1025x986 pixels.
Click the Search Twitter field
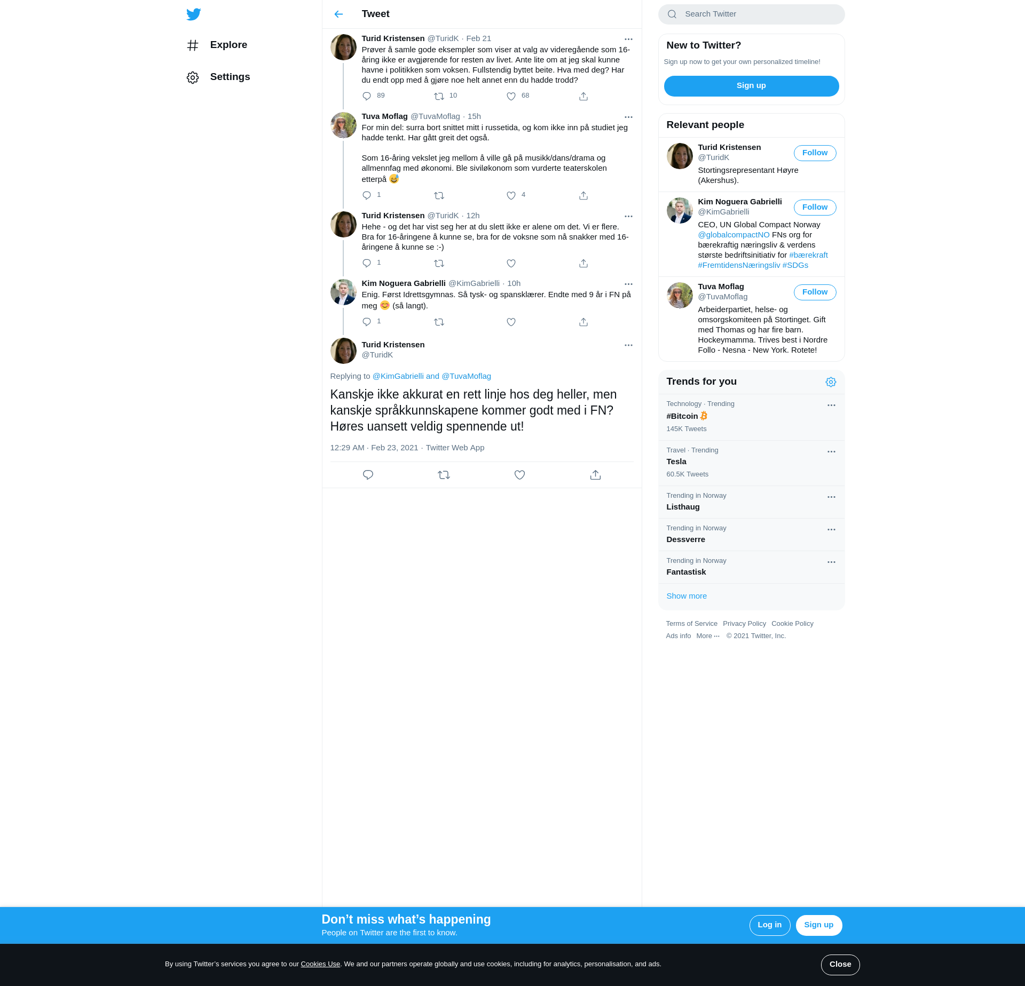point(751,14)
